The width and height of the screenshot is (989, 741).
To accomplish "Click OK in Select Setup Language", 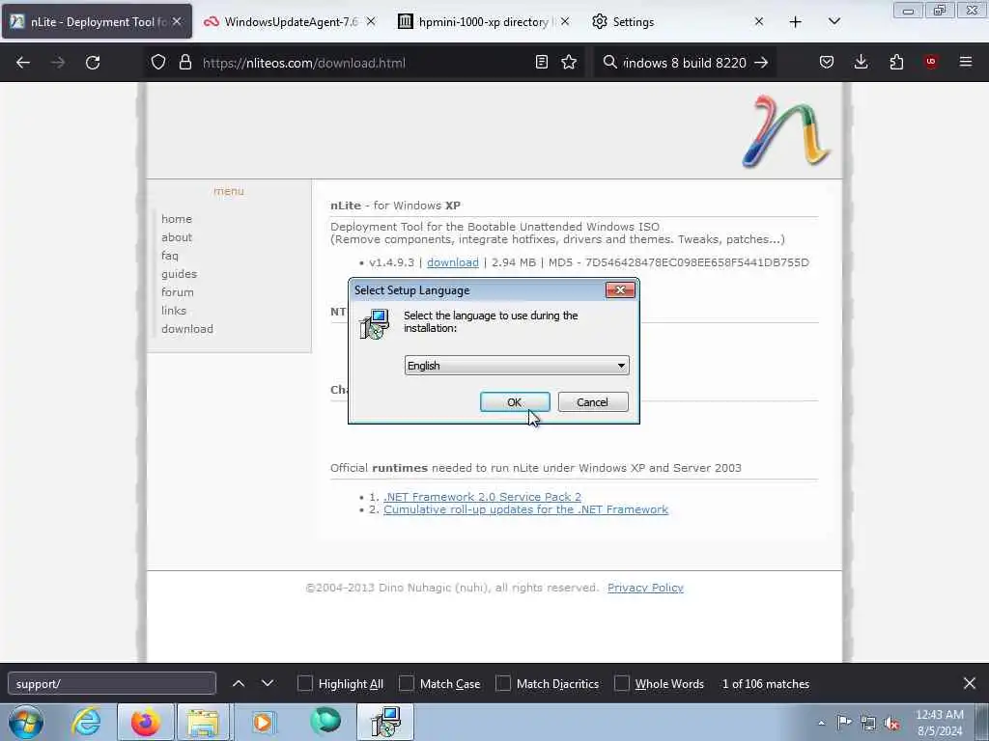I will click(x=515, y=402).
